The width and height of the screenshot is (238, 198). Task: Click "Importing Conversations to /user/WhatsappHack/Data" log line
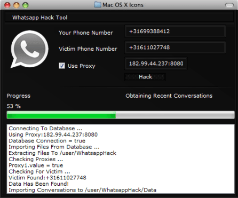pyautogui.click(x=83, y=190)
